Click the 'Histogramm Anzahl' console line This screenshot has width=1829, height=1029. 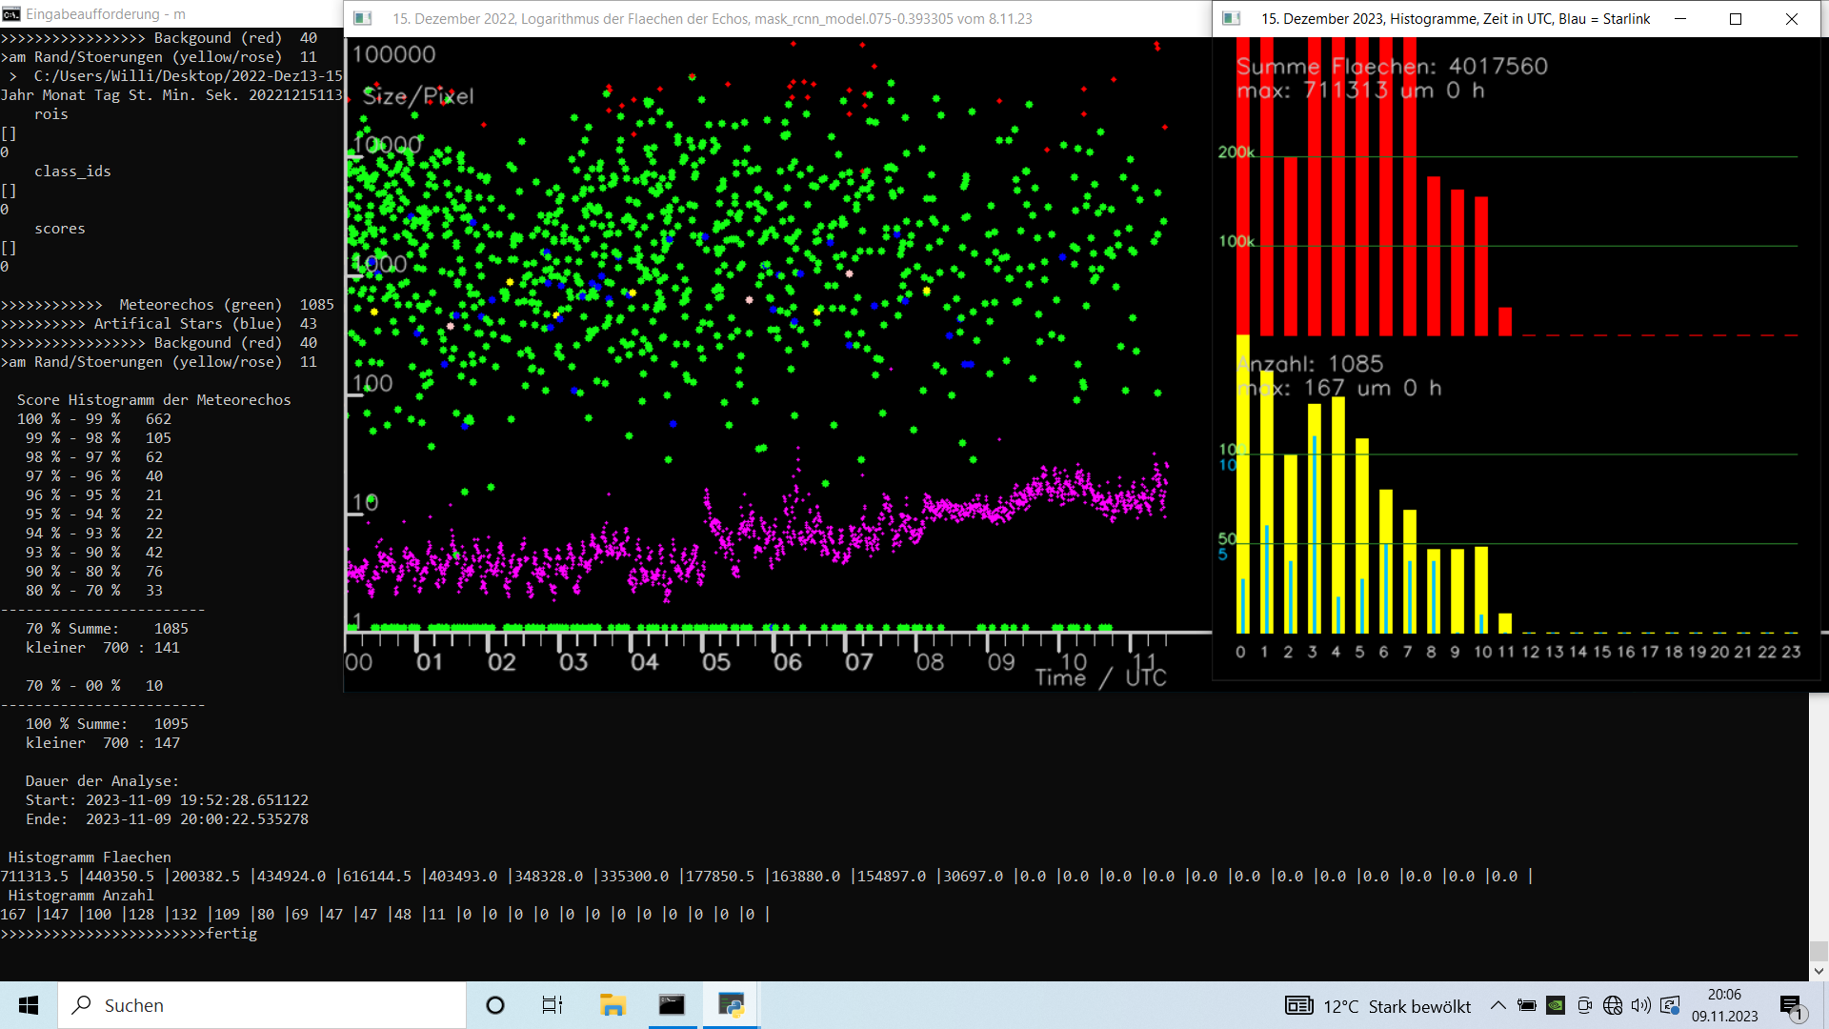(x=81, y=896)
